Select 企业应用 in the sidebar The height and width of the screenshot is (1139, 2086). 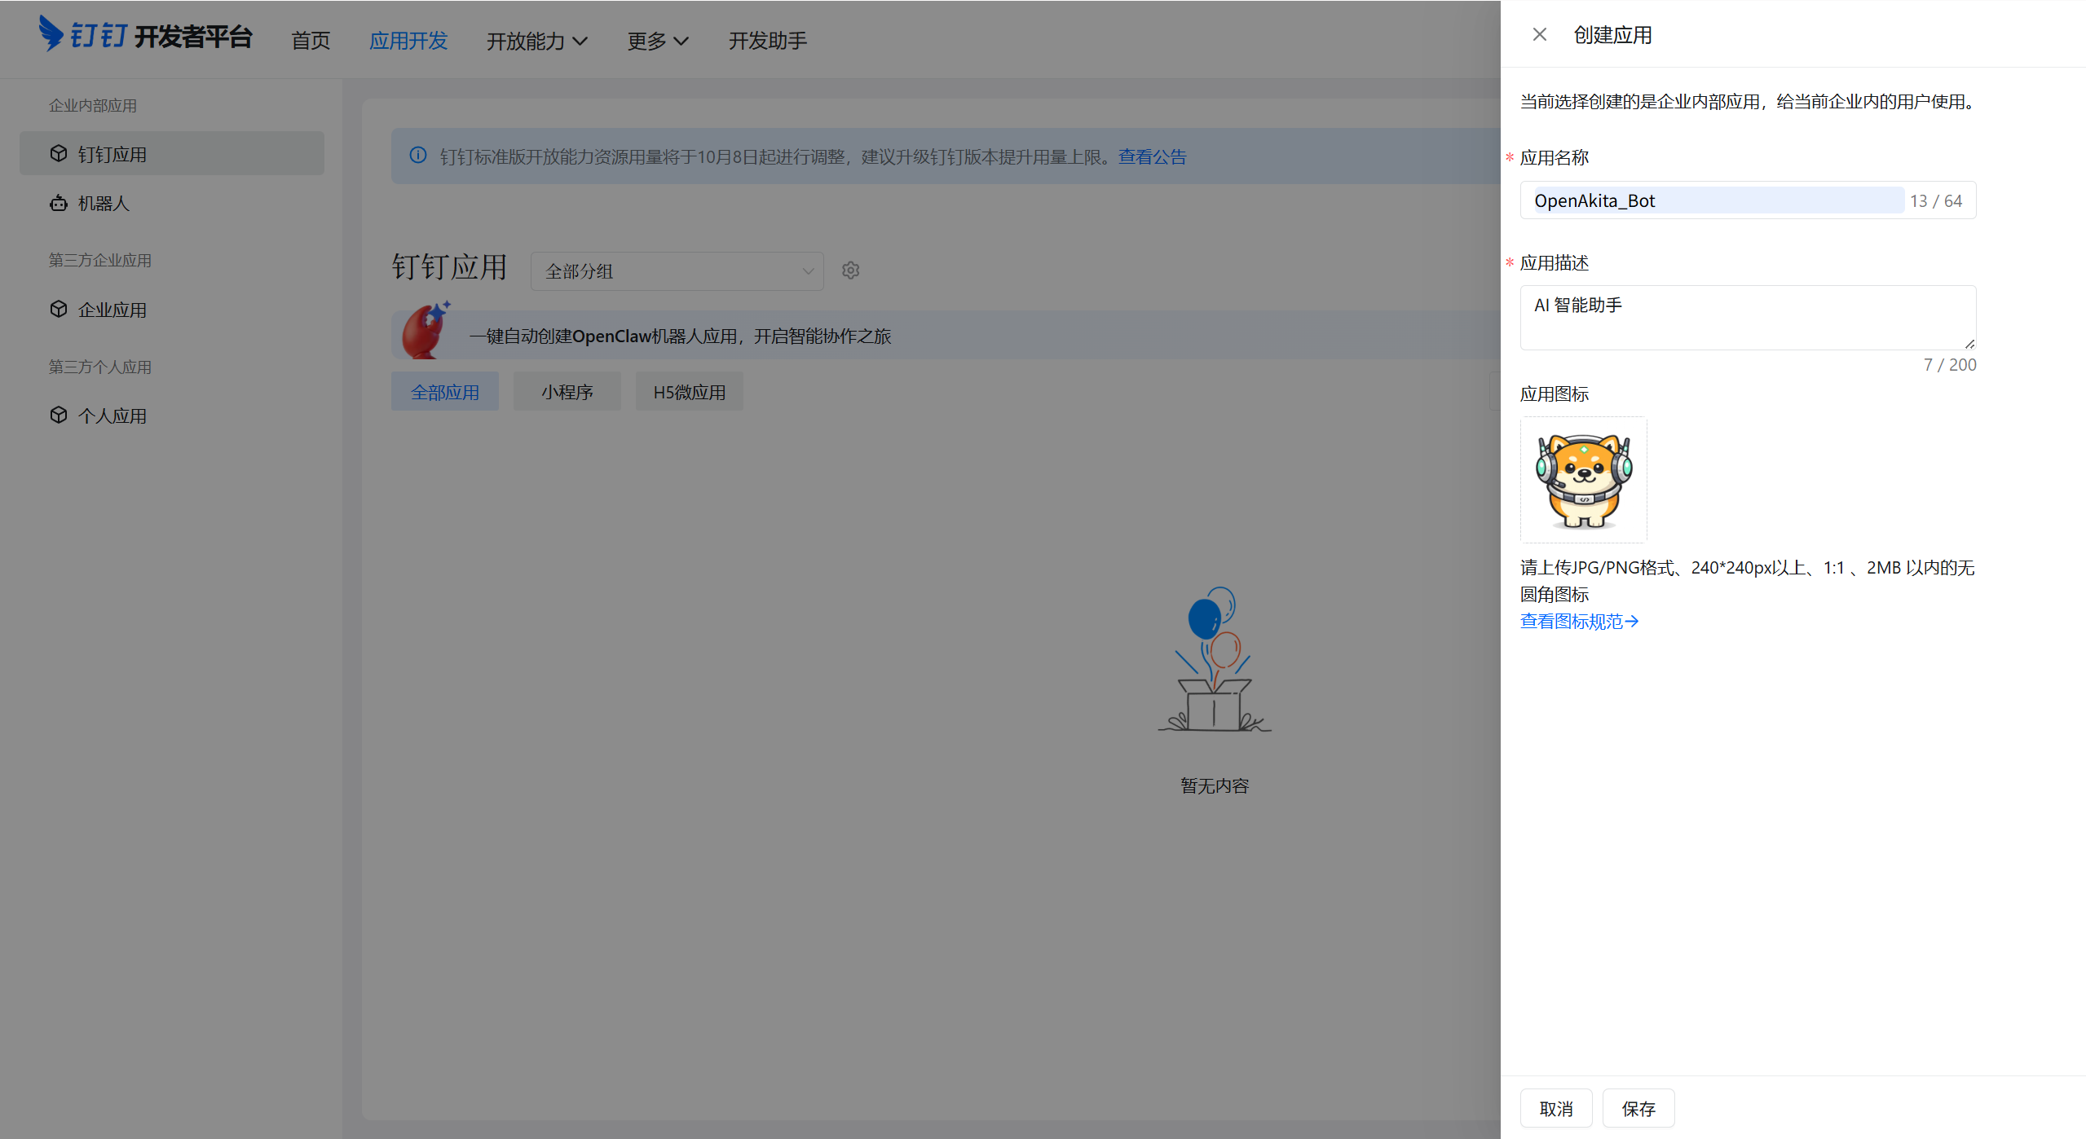coord(172,310)
